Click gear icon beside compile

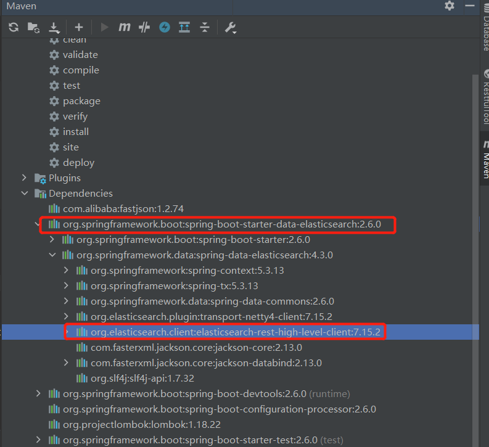[54, 70]
